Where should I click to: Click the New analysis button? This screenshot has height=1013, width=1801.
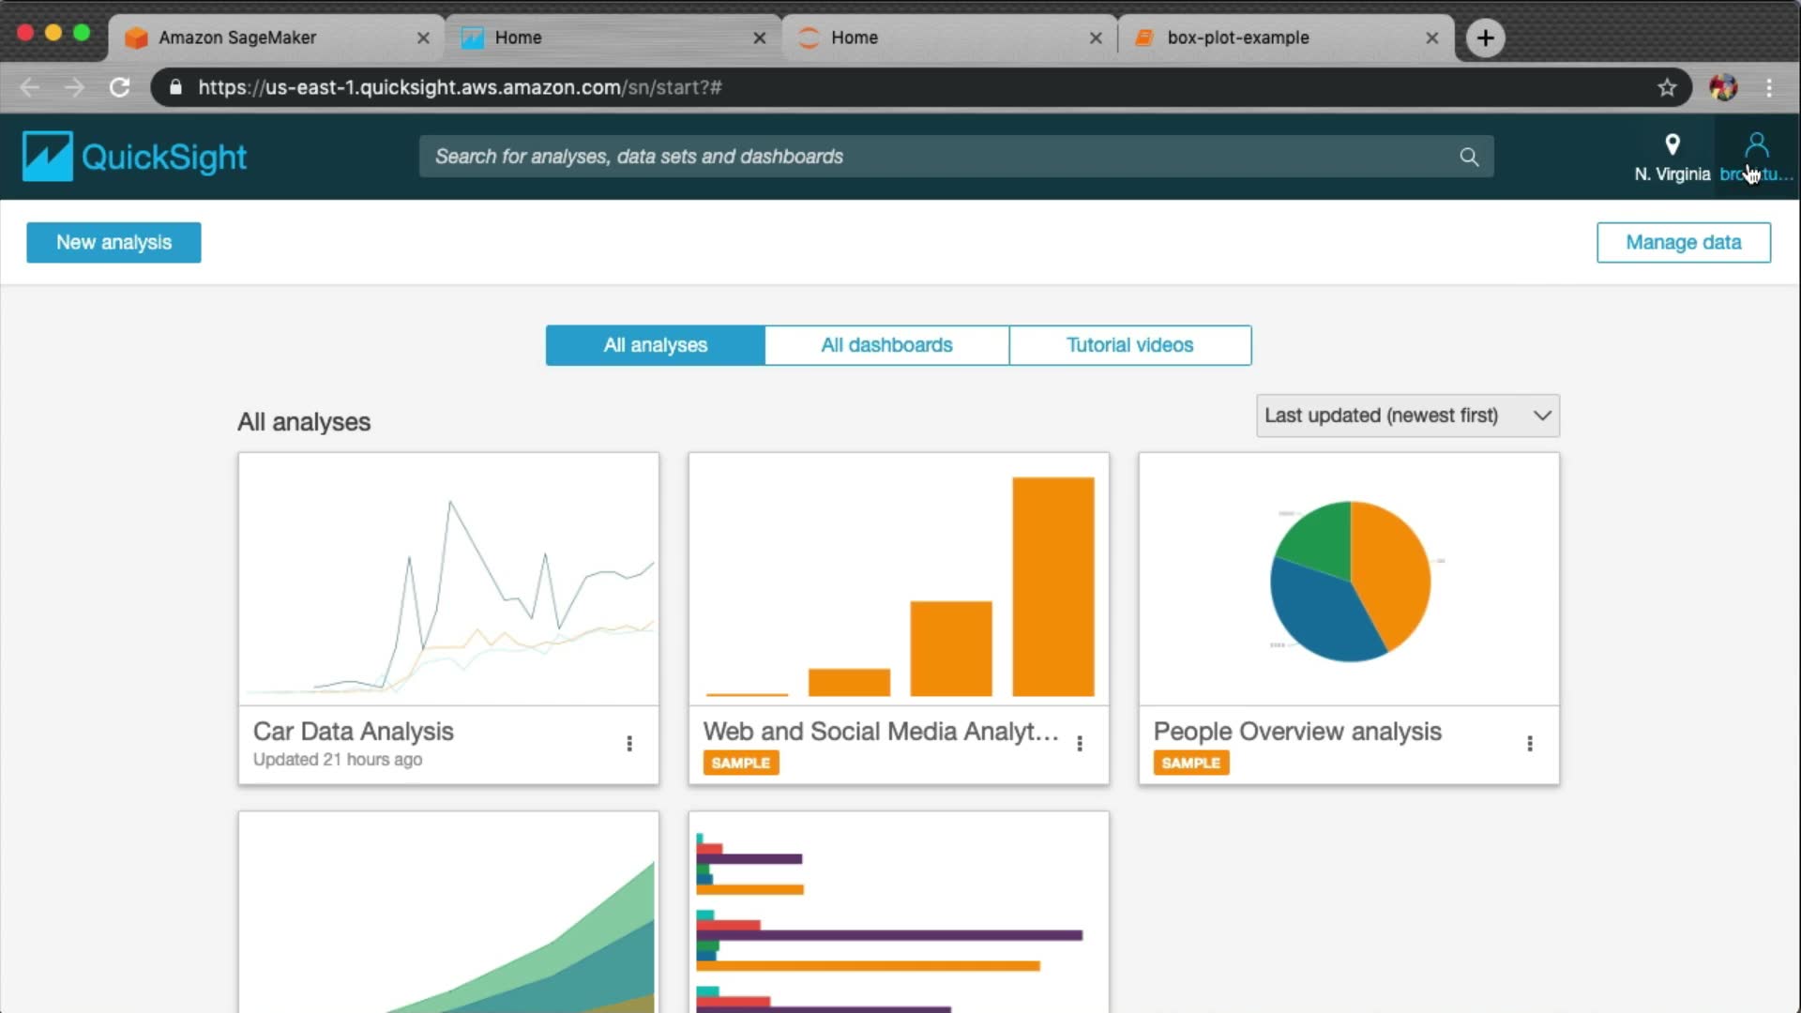click(114, 242)
